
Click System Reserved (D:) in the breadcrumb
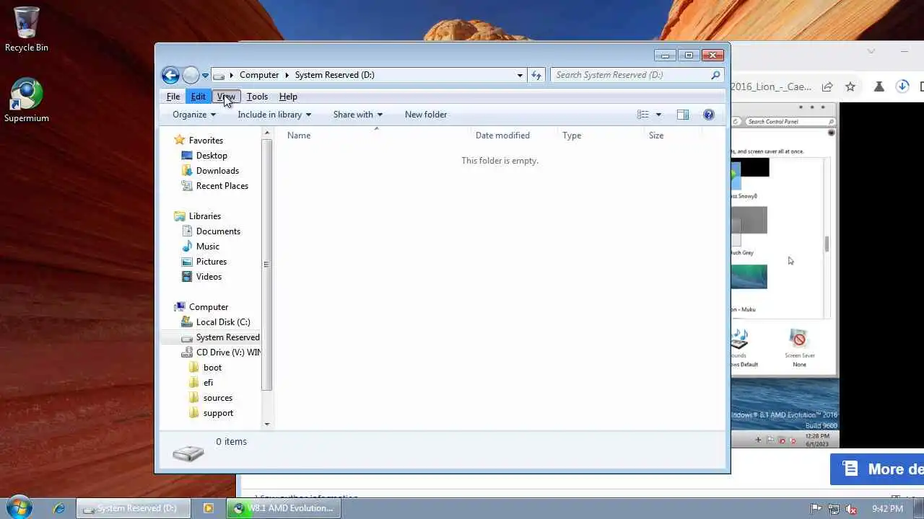click(335, 75)
